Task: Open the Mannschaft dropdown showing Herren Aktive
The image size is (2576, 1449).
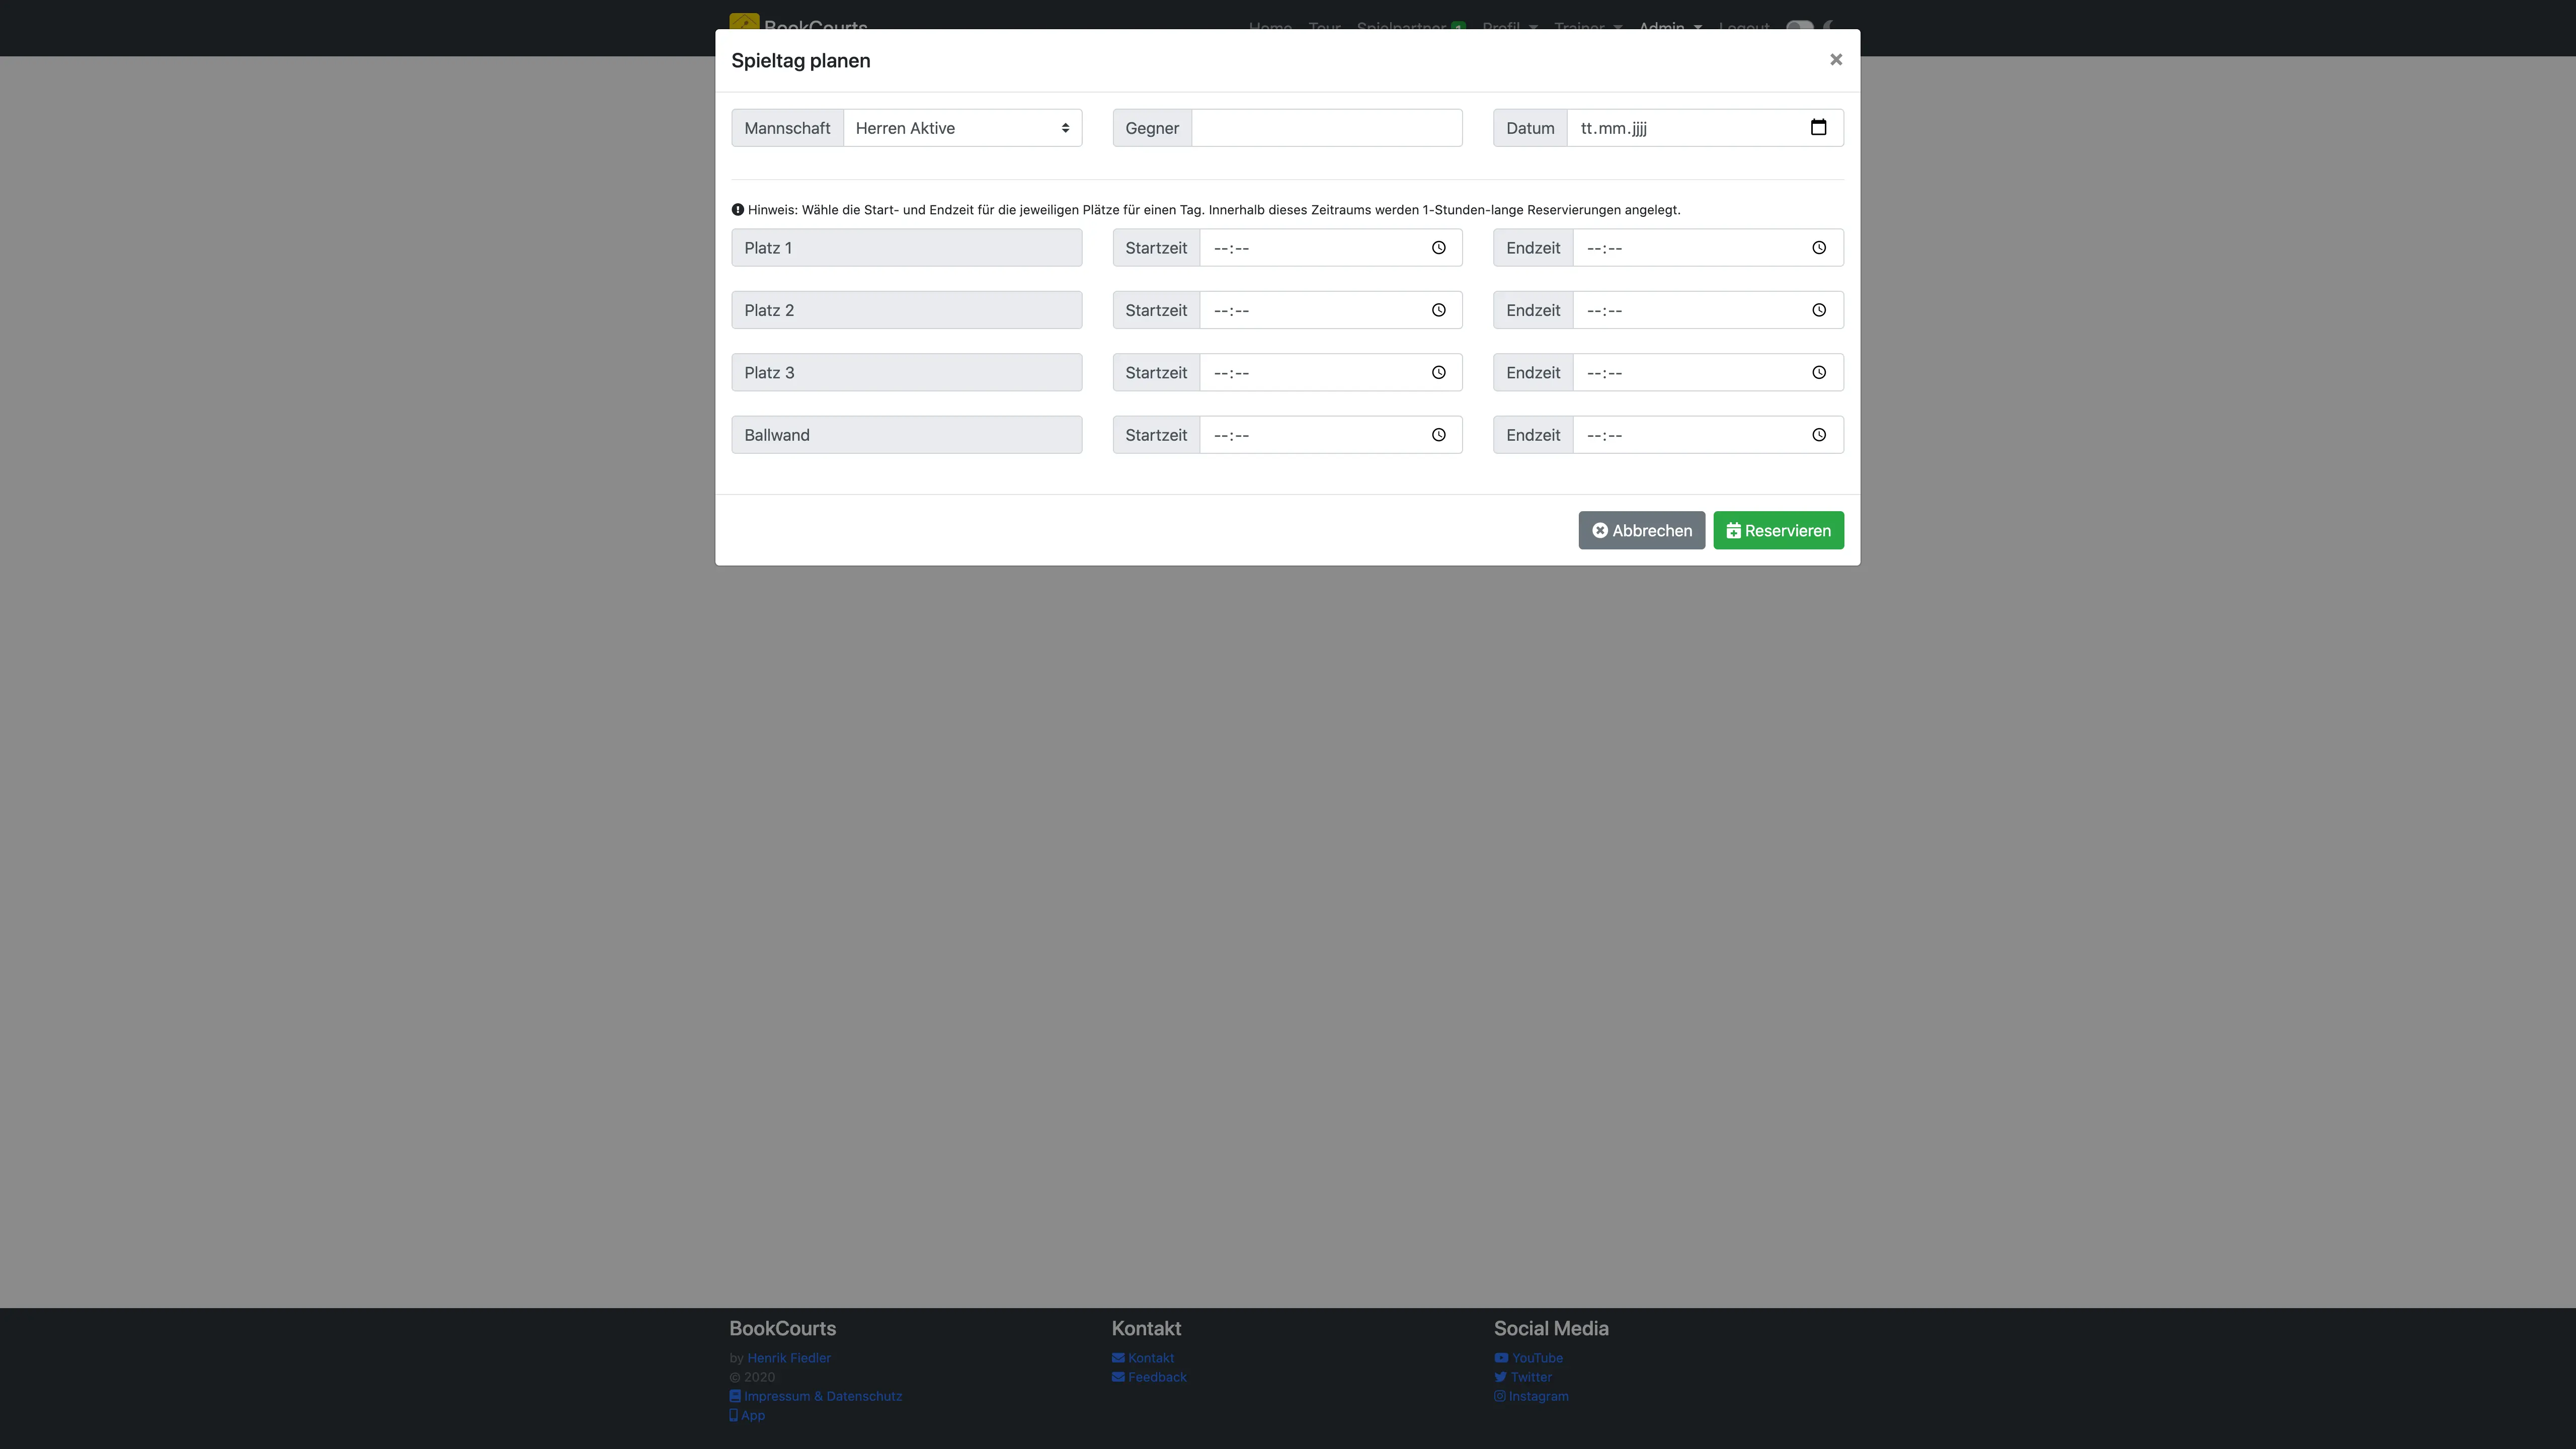Action: 961,128
